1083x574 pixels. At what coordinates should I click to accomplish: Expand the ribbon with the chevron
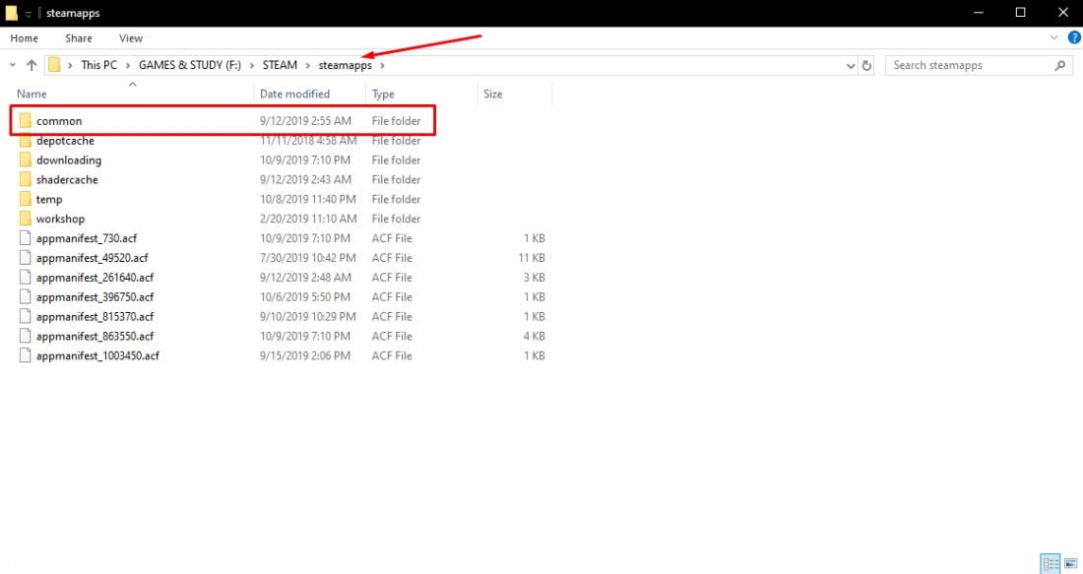[1054, 38]
